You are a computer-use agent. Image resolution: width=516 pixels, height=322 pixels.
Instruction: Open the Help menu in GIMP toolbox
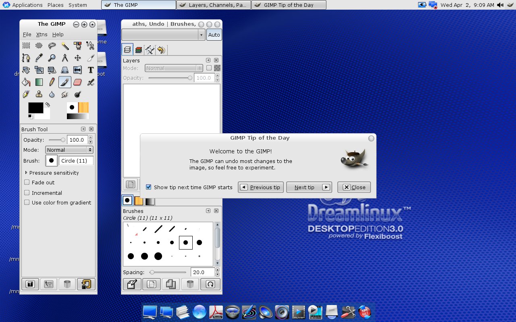(58, 35)
